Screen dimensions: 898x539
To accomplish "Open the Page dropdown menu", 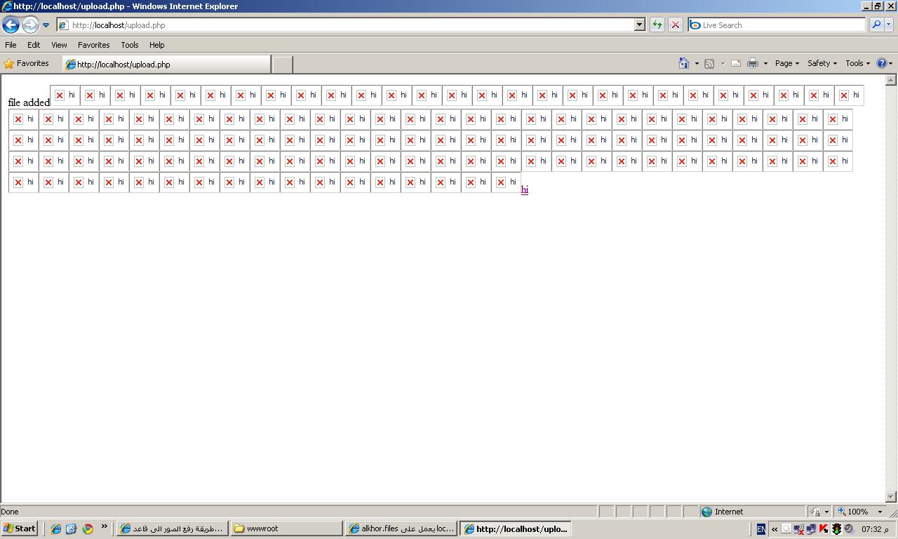I will click(x=786, y=63).
